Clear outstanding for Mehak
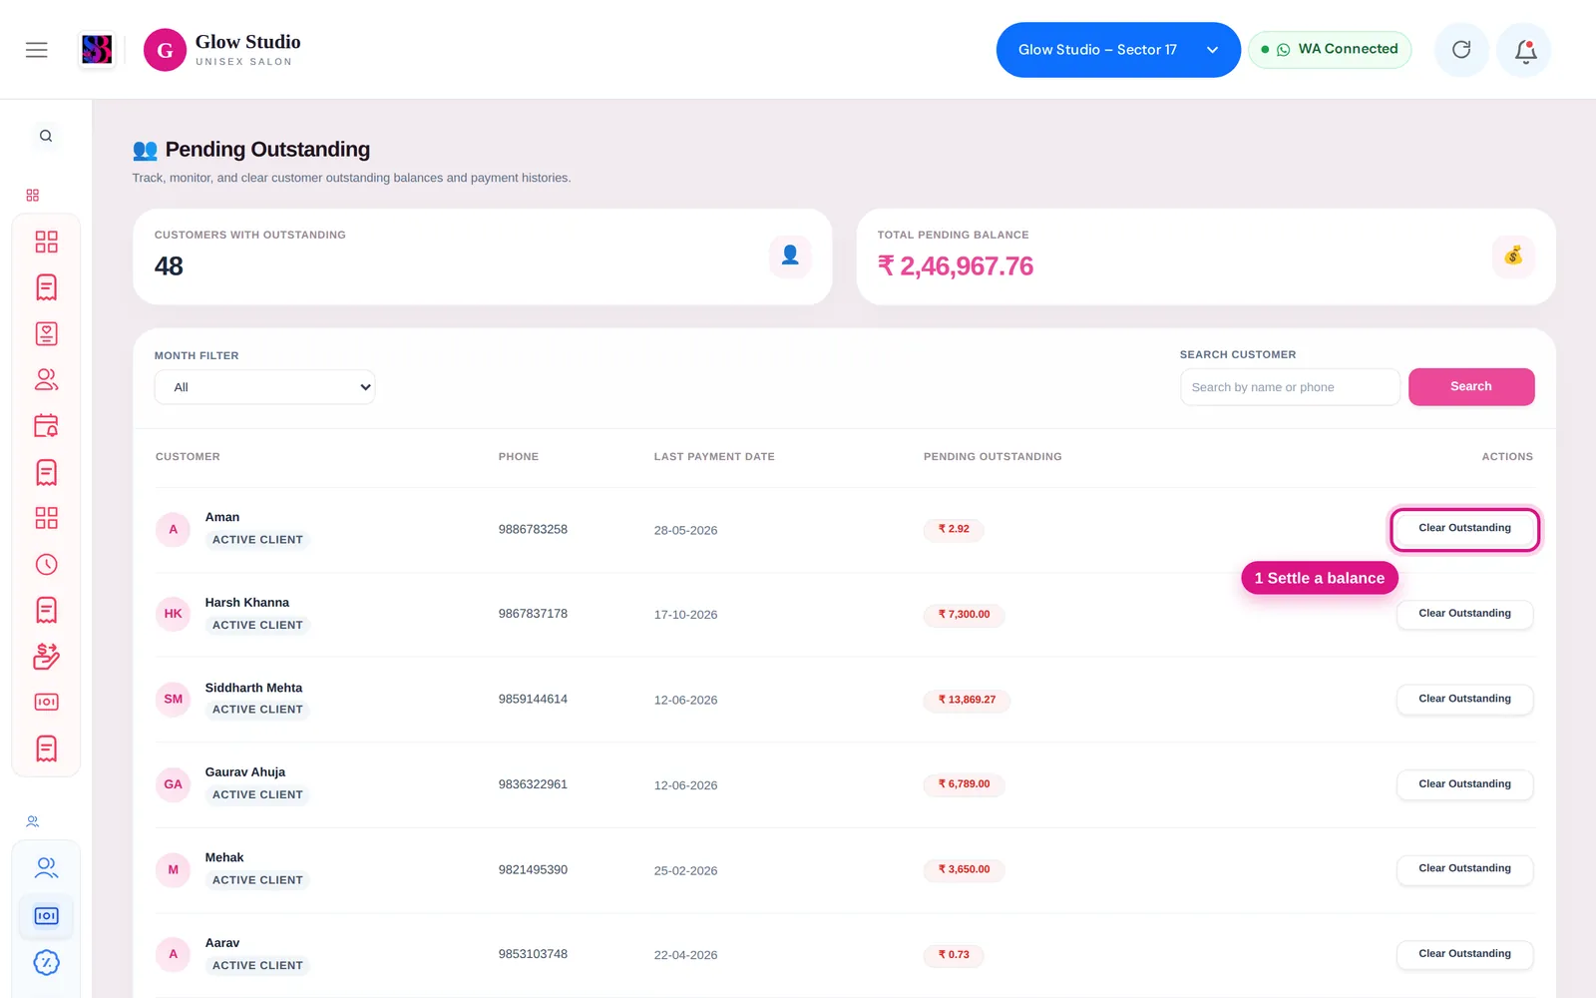 [1464, 869]
